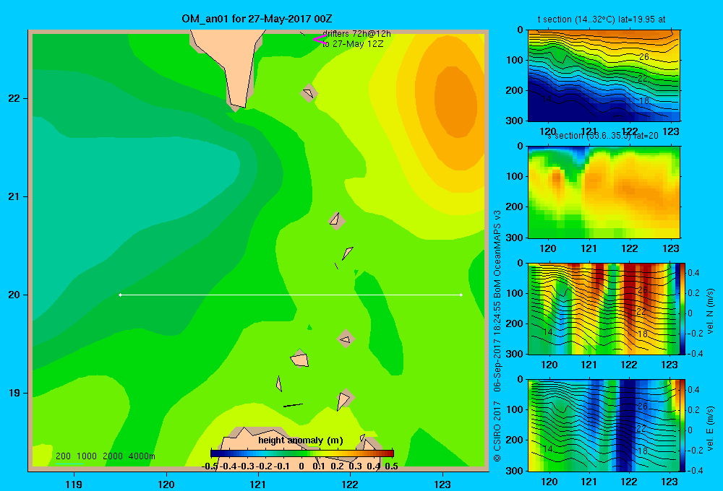Click the 0.5 tick on height anomaly scale

tap(391, 466)
